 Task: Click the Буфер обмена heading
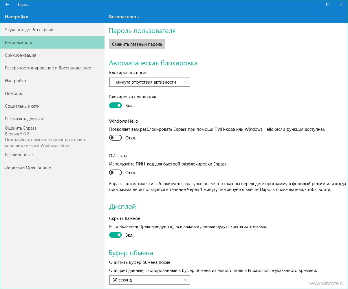[x=131, y=253]
